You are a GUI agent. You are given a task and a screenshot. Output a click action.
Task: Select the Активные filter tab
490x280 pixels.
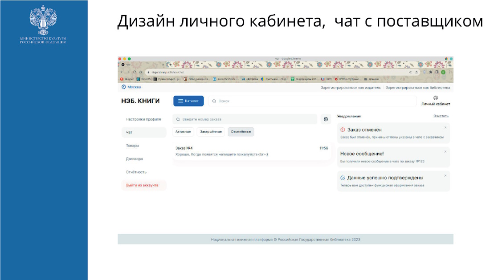point(183,132)
